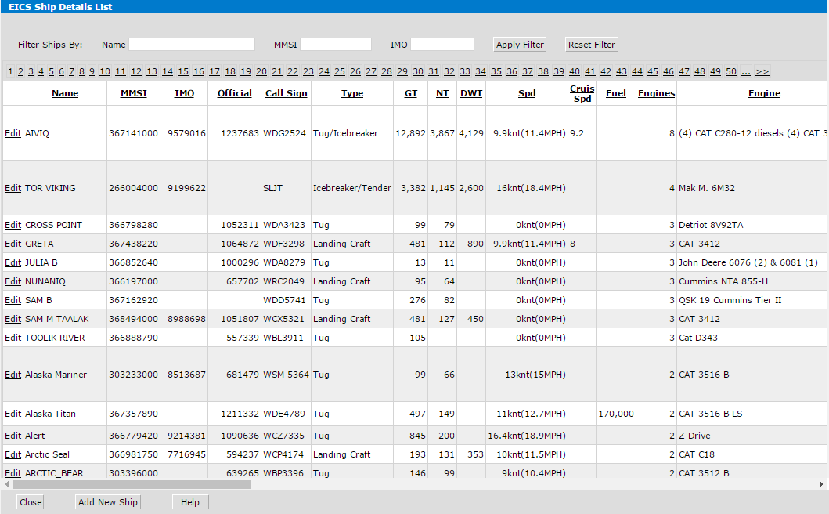The width and height of the screenshot is (829, 514).
Task: Edit the AIVIQ ship record
Action: 13,133
